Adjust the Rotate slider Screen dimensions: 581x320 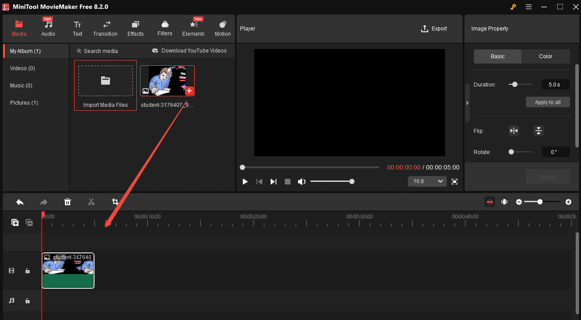point(520,152)
